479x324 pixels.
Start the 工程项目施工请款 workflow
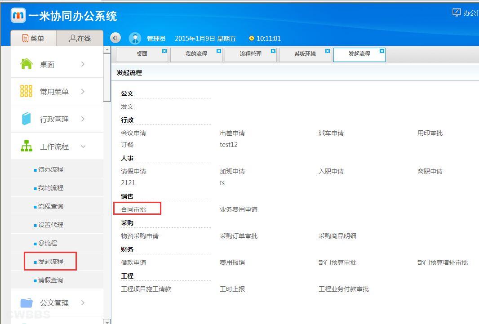coord(146,289)
